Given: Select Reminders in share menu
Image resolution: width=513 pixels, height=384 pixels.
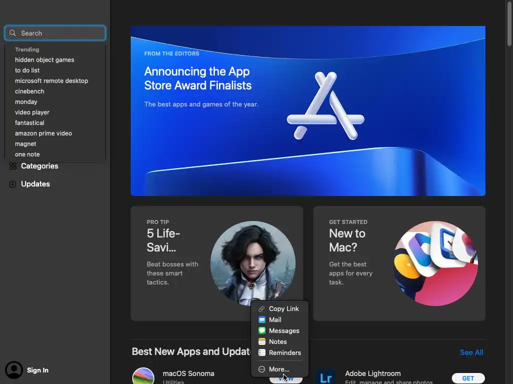Looking at the screenshot, I should (x=280, y=352).
